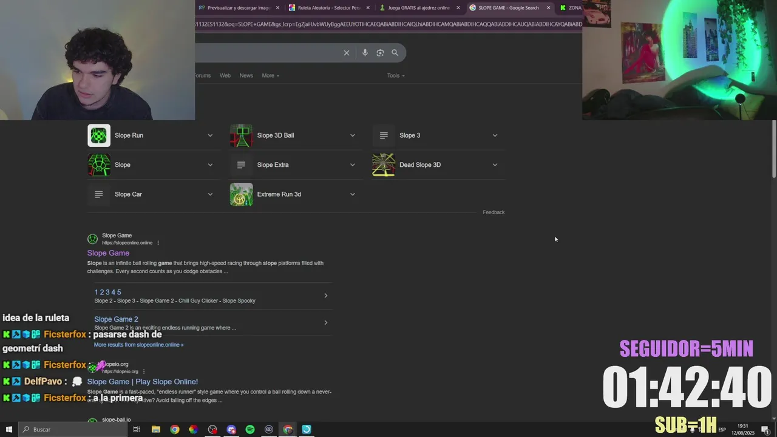Expand the Slope Run entry chevron

(x=210, y=135)
